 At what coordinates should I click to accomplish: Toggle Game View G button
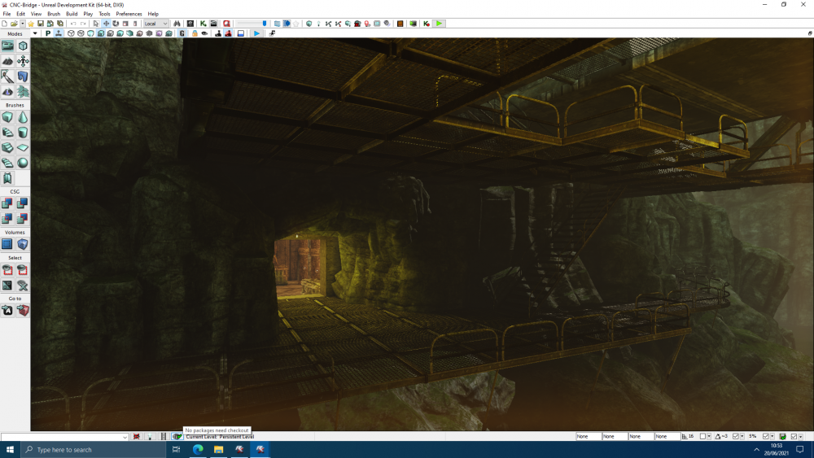click(x=182, y=33)
